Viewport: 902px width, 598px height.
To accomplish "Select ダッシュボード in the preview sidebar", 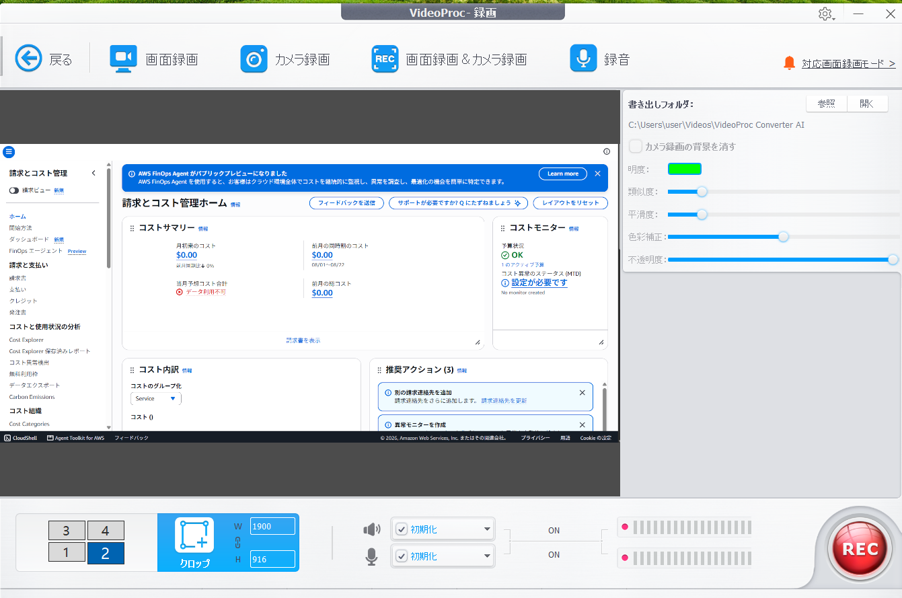I will pyautogui.click(x=29, y=239).
